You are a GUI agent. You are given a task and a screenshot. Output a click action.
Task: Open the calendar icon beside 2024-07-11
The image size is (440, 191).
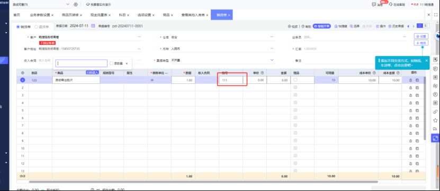click(93, 26)
